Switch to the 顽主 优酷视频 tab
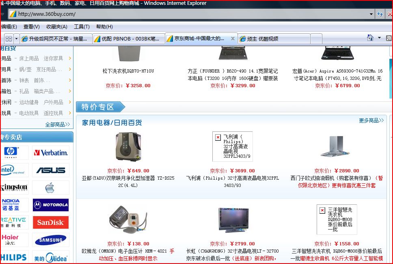 tap(274, 39)
